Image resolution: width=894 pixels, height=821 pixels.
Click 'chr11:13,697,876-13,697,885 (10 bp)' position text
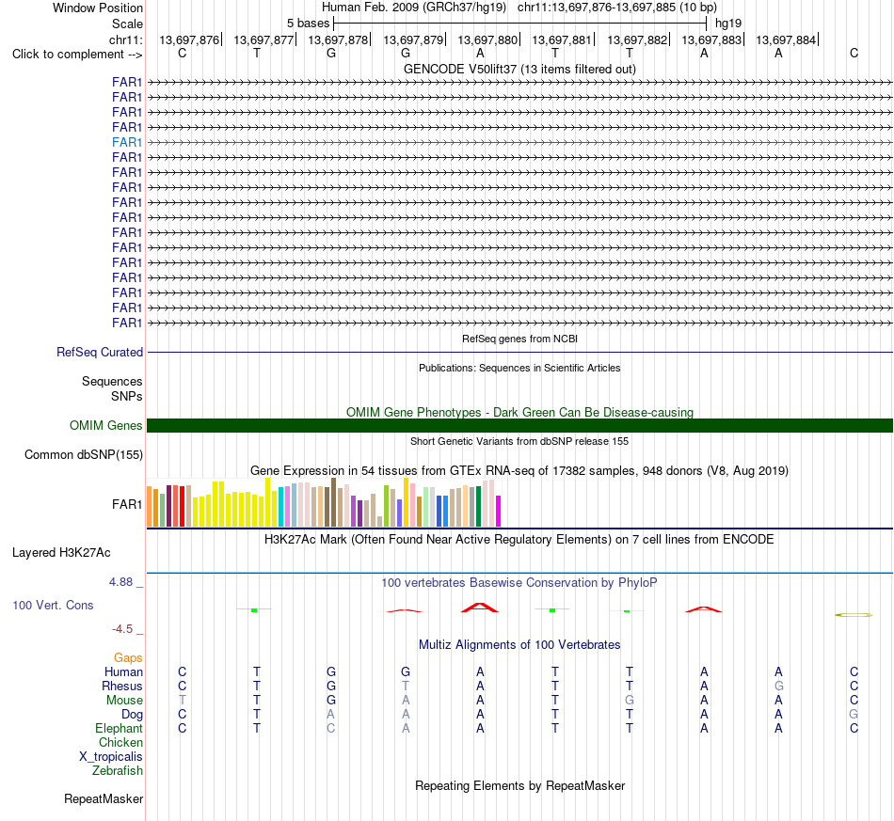(617, 8)
